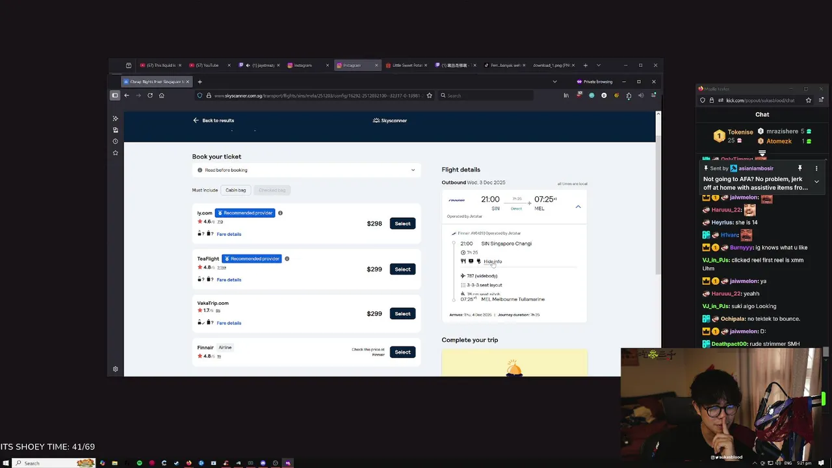Expand the pinned Kick chat message chevron

(816, 182)
